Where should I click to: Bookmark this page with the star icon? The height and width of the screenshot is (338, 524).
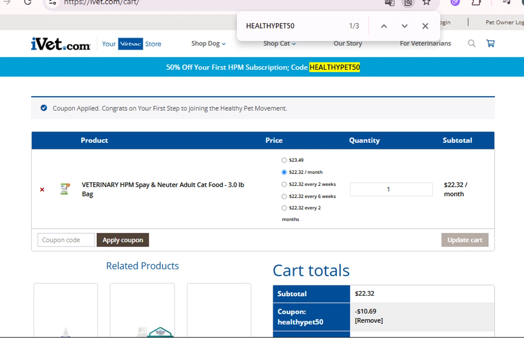[426, 2]
